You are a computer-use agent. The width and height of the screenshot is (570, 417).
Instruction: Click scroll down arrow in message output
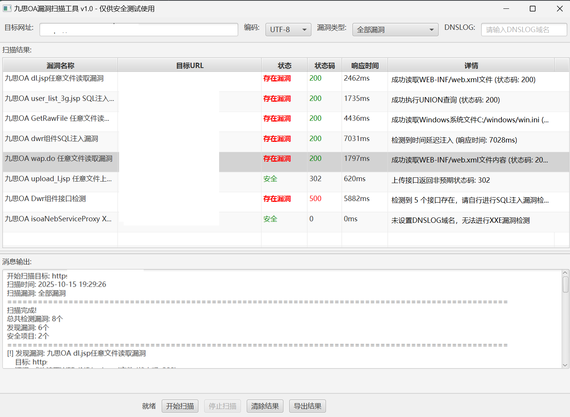pos(565,365)
